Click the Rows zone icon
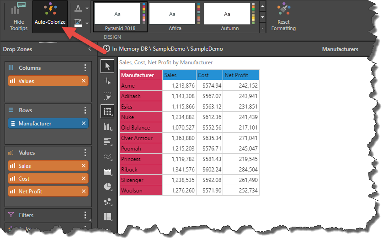Image resolution: width=388 pixels, height=244 pixels. coord(11,110)
